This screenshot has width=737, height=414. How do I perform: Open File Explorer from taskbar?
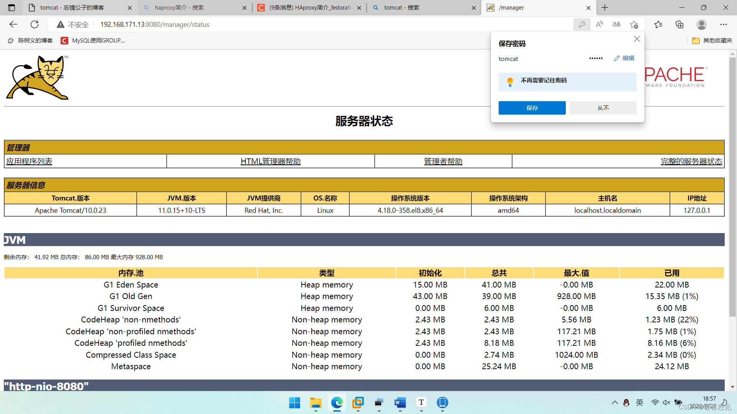point(316,402)
